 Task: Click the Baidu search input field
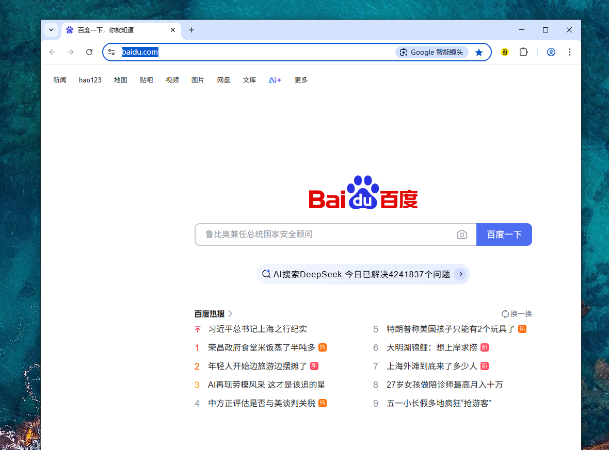tap(325, 235)
